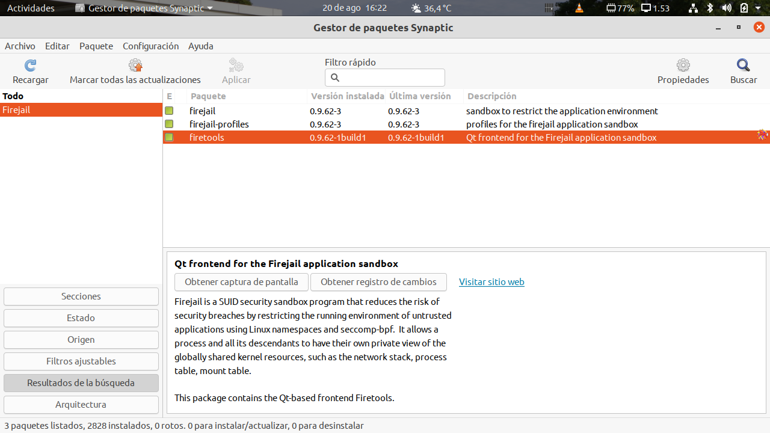Click the Bluetooth icon in top bar
770x433 pixels.
(710, 8)
